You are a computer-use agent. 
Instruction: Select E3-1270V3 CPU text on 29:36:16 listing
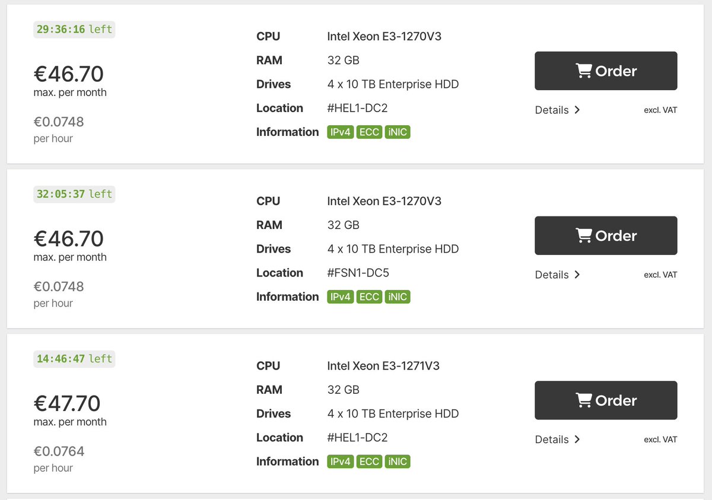[x=384, y=36]
